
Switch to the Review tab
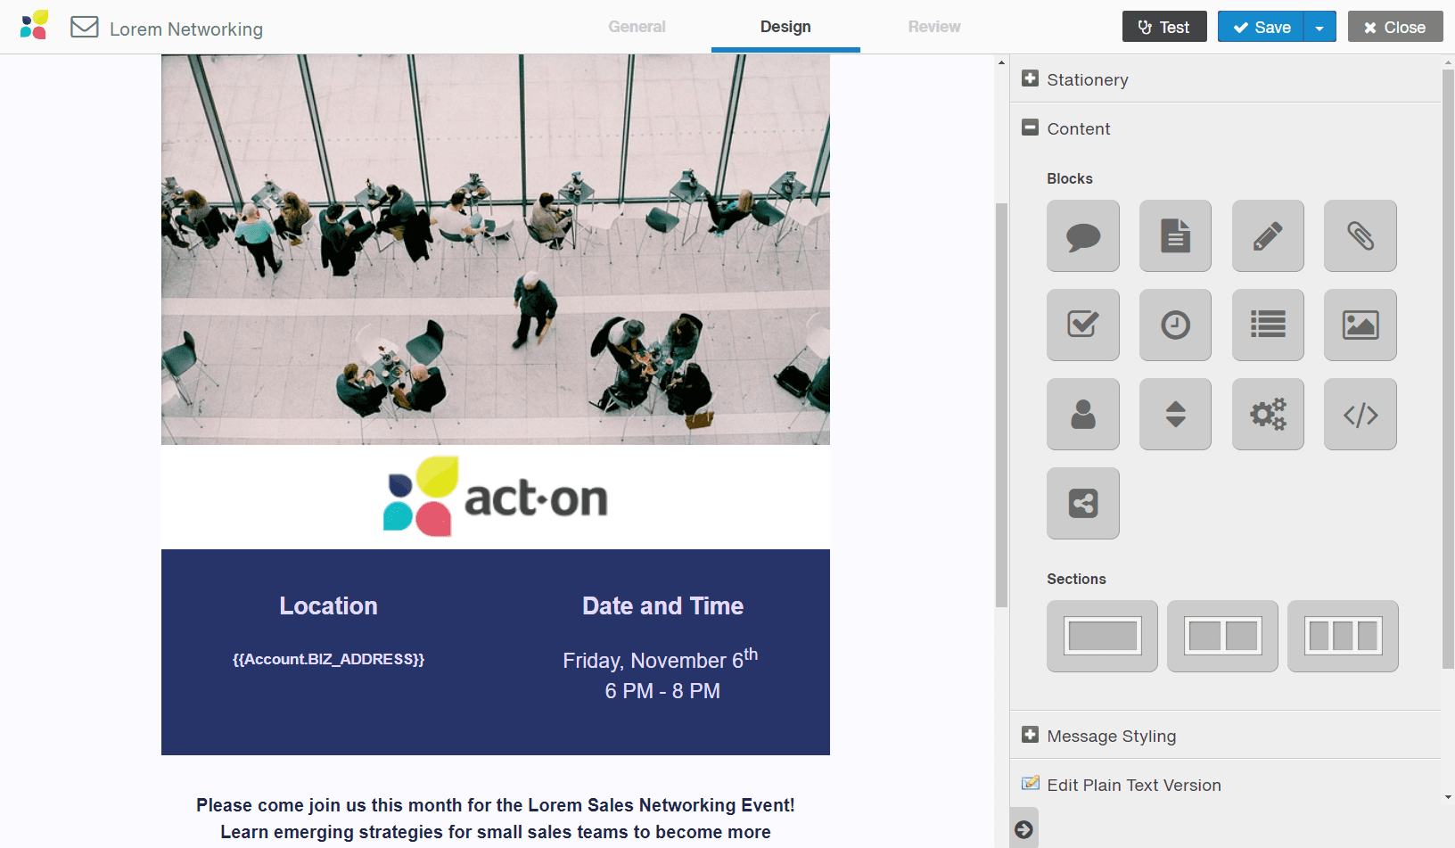933,27
